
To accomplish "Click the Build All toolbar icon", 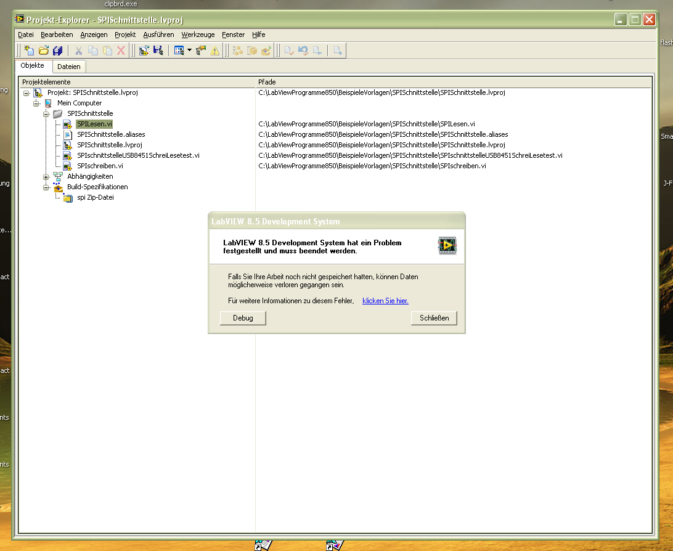I will (x=237, y=51).
